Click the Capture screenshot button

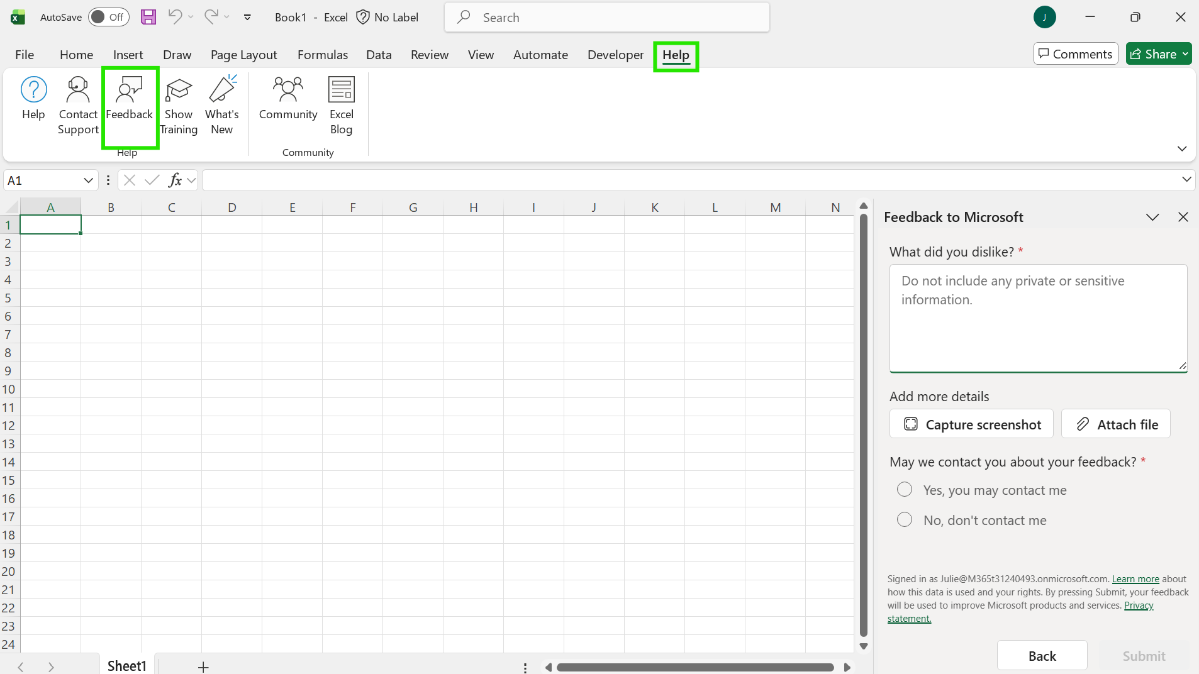pos(971,424)
